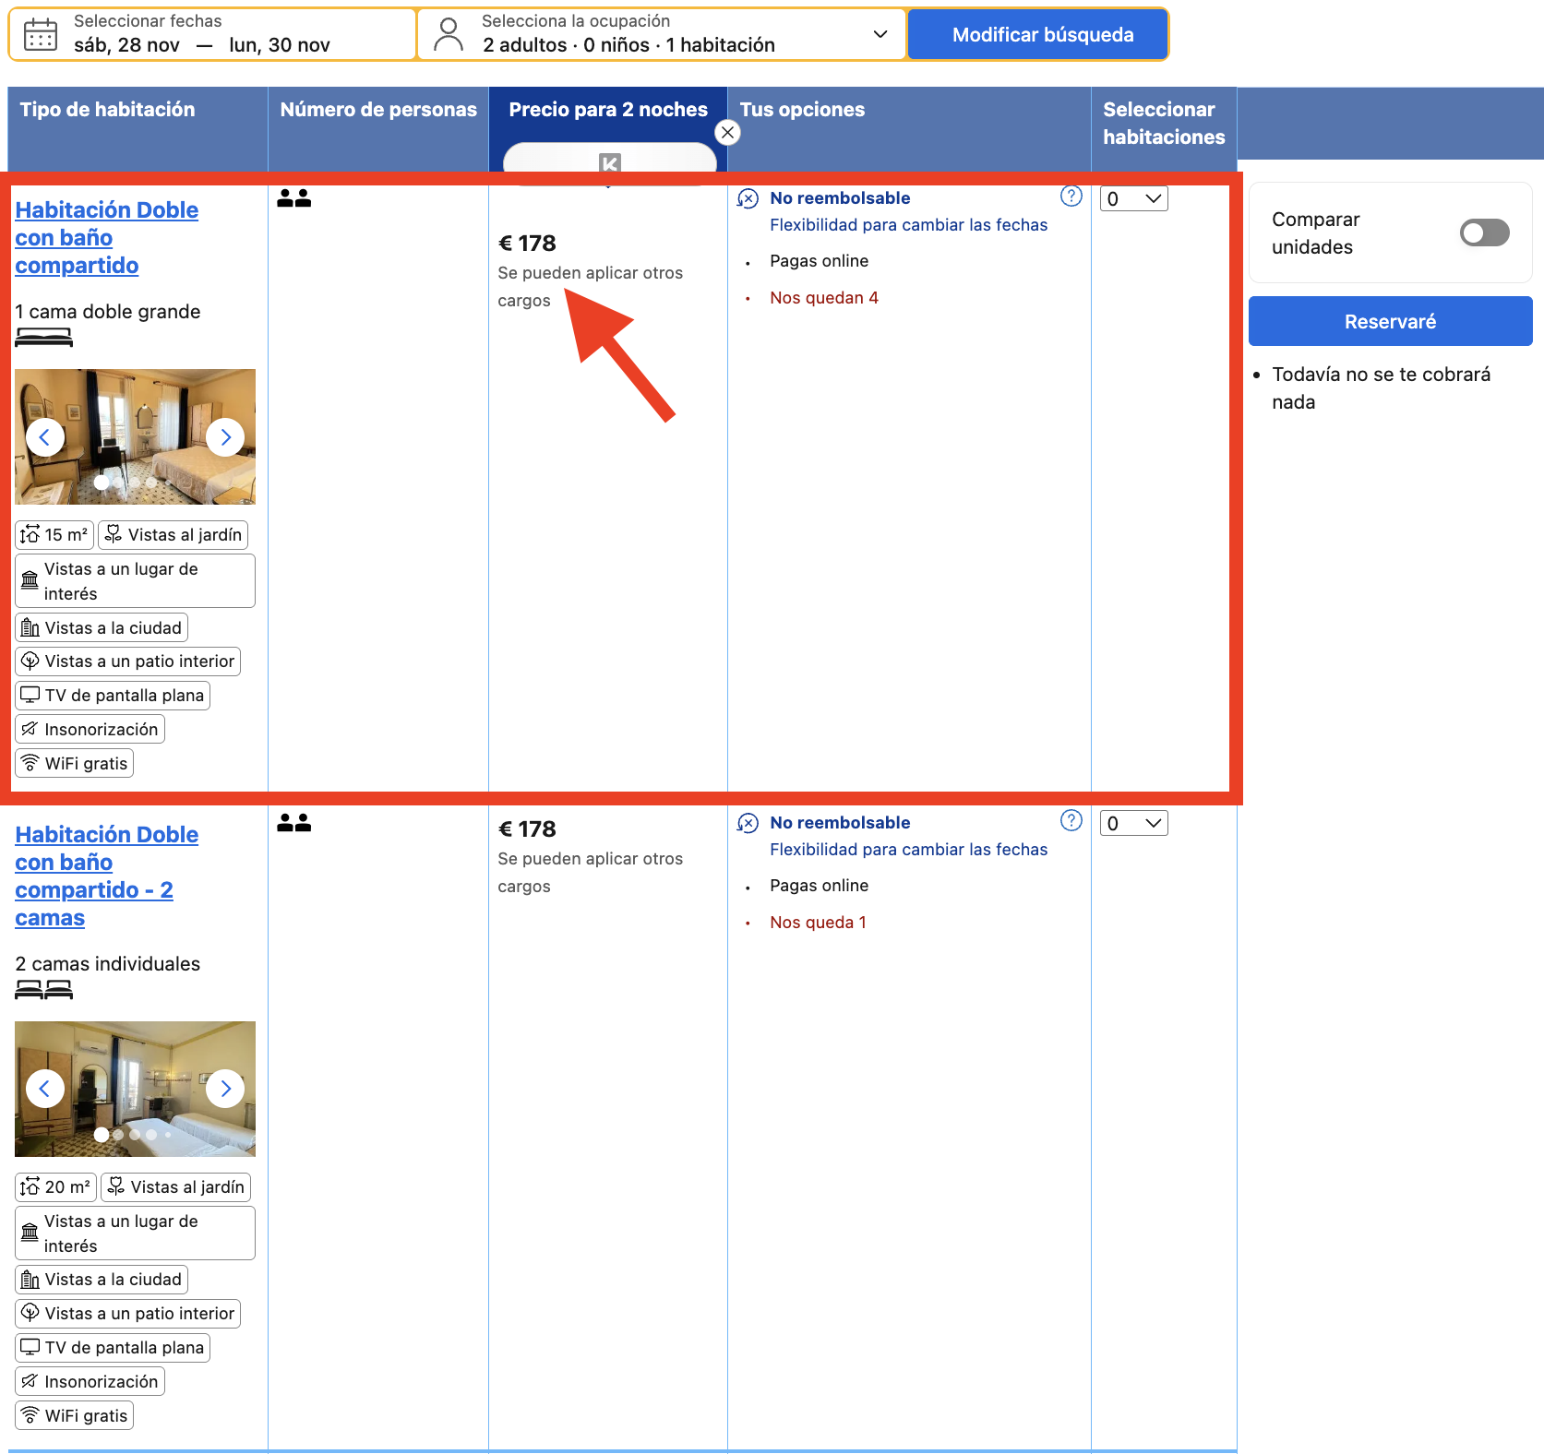Click the two-person icon in the Nos quedan 4 row
This screenshot has width=1556, height=1454.
point(294,198)
